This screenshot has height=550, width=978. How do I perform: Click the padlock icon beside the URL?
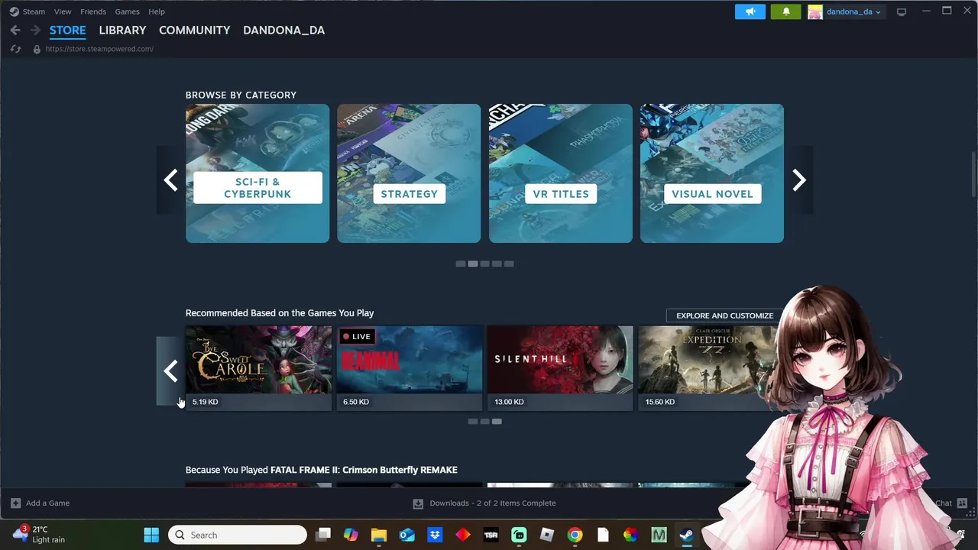36,49
